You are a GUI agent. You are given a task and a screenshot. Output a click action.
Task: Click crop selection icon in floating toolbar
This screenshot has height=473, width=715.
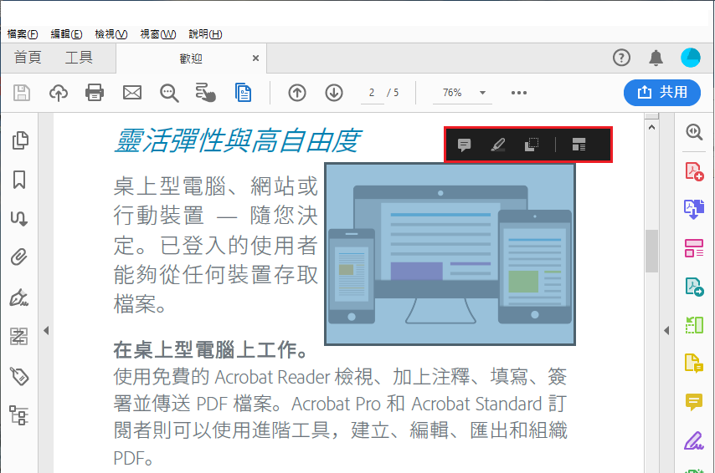[532, 145]
